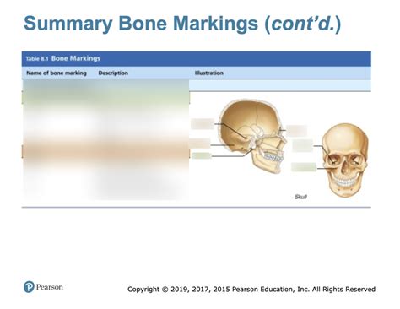The height and width of the screenshot is (309, 400).
Task: Click the Pearson Education copyright notice
Action: pos(251,289)
